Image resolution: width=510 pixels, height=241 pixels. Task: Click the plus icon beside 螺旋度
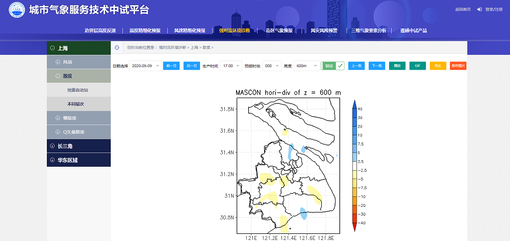point(58,118)
